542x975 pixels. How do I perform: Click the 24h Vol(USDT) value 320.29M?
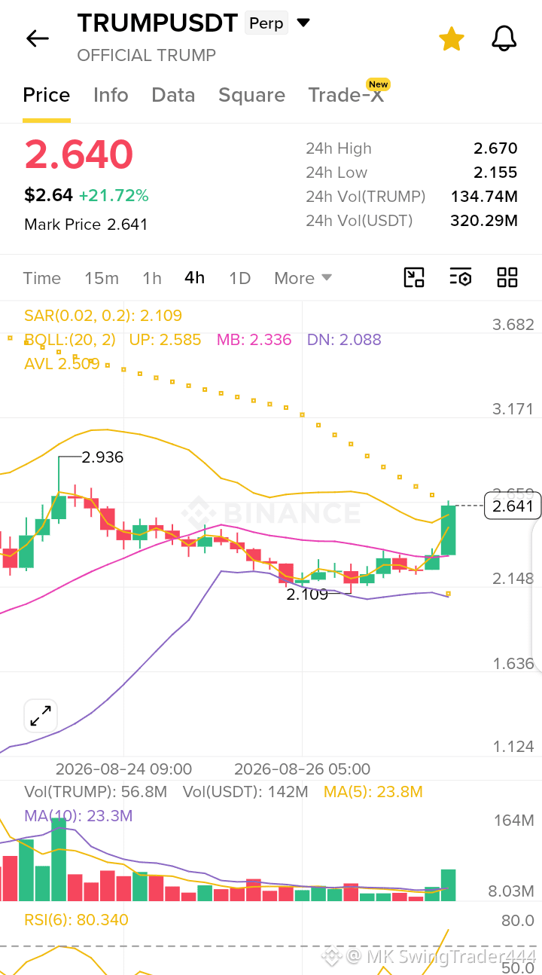coord(484,221)
